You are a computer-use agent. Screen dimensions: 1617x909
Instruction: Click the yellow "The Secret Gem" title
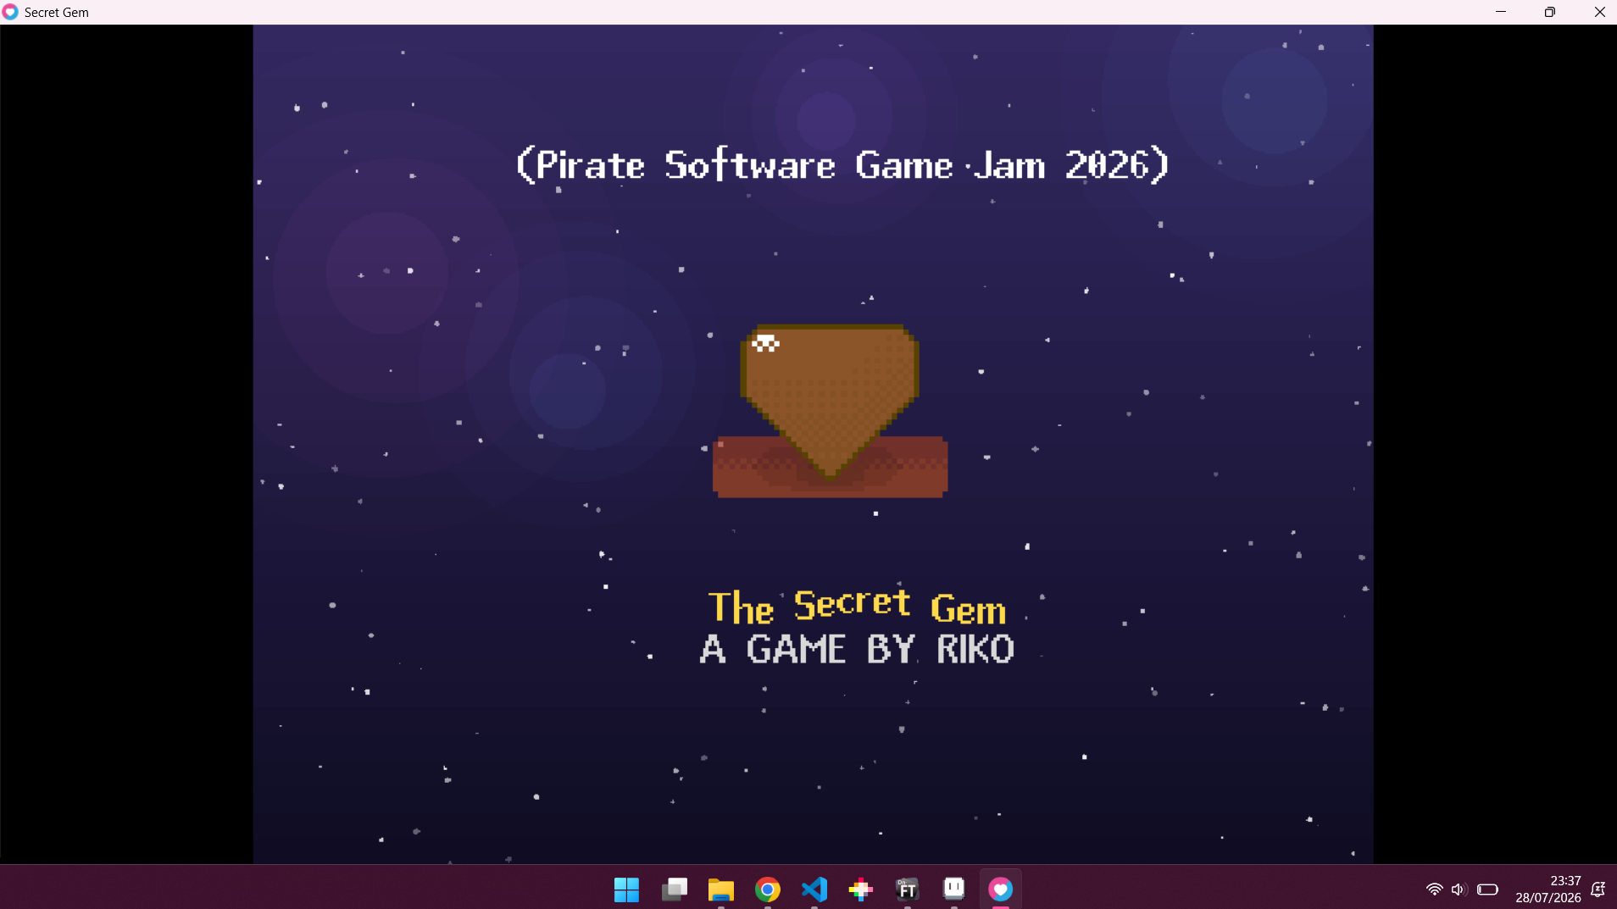click(857, 607)
